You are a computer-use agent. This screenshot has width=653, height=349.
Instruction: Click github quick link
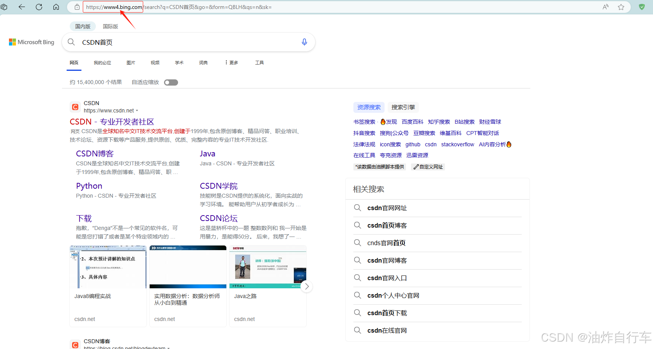tap(413, 144)
